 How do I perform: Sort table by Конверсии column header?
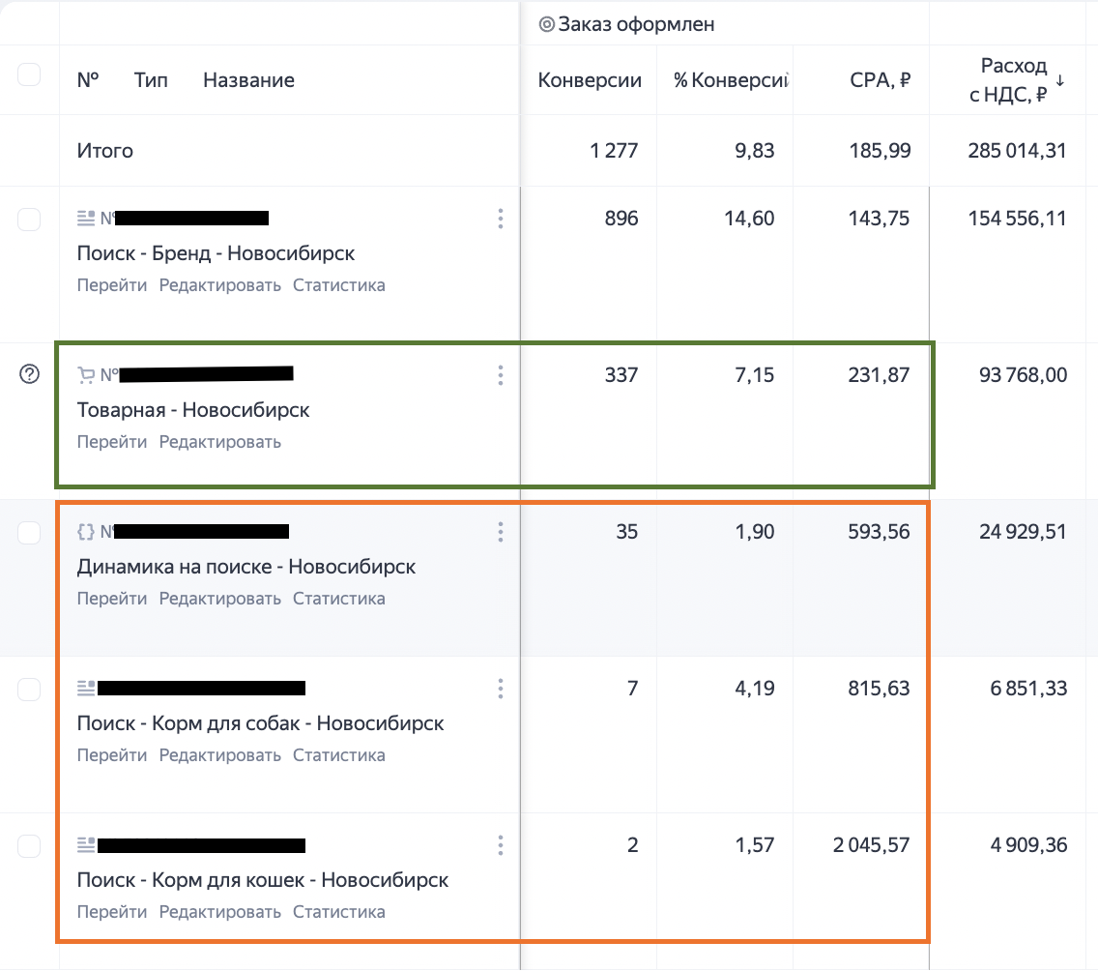coord(590,80)
